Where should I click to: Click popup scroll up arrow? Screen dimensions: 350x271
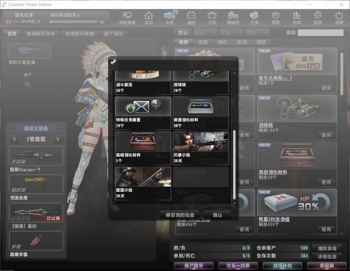tap(234, 73)
